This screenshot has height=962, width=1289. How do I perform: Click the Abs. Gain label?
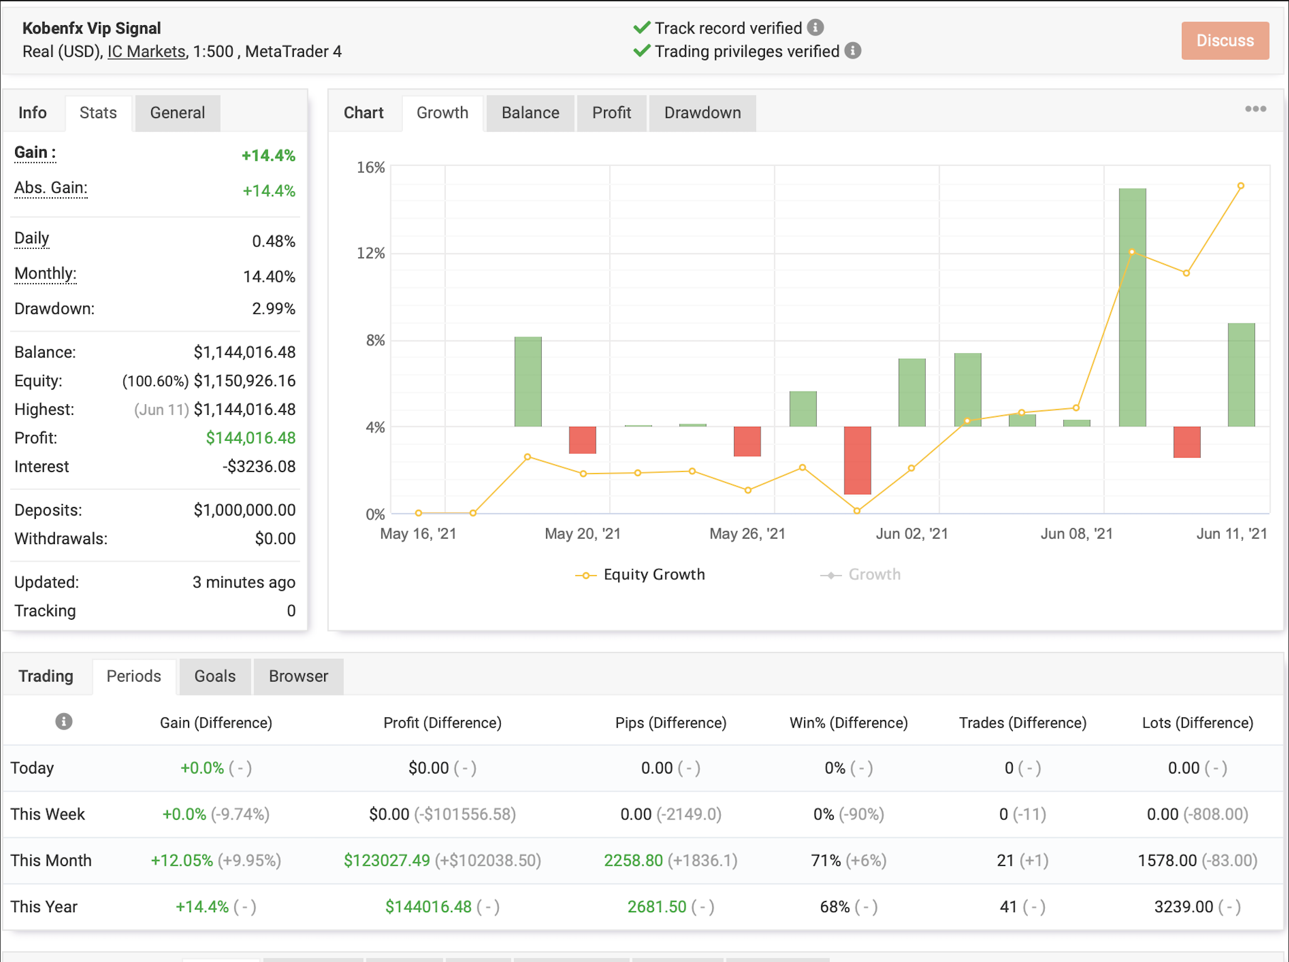click(x=51, y=188)
